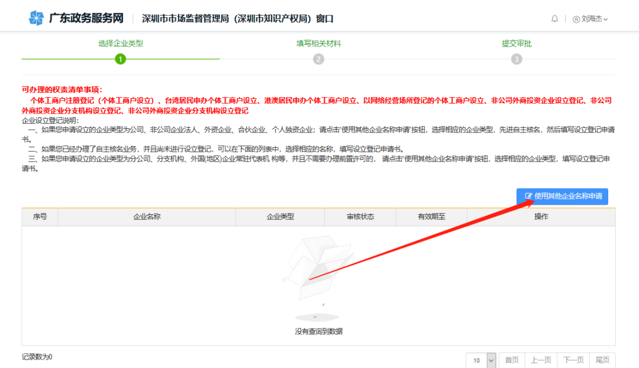Open the per-page selector arrow
This screenshot has height=368, width=639.
[490, 360]
